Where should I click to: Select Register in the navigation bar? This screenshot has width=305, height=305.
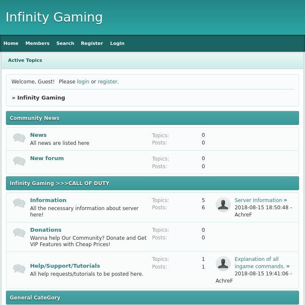tap(92, 43)
